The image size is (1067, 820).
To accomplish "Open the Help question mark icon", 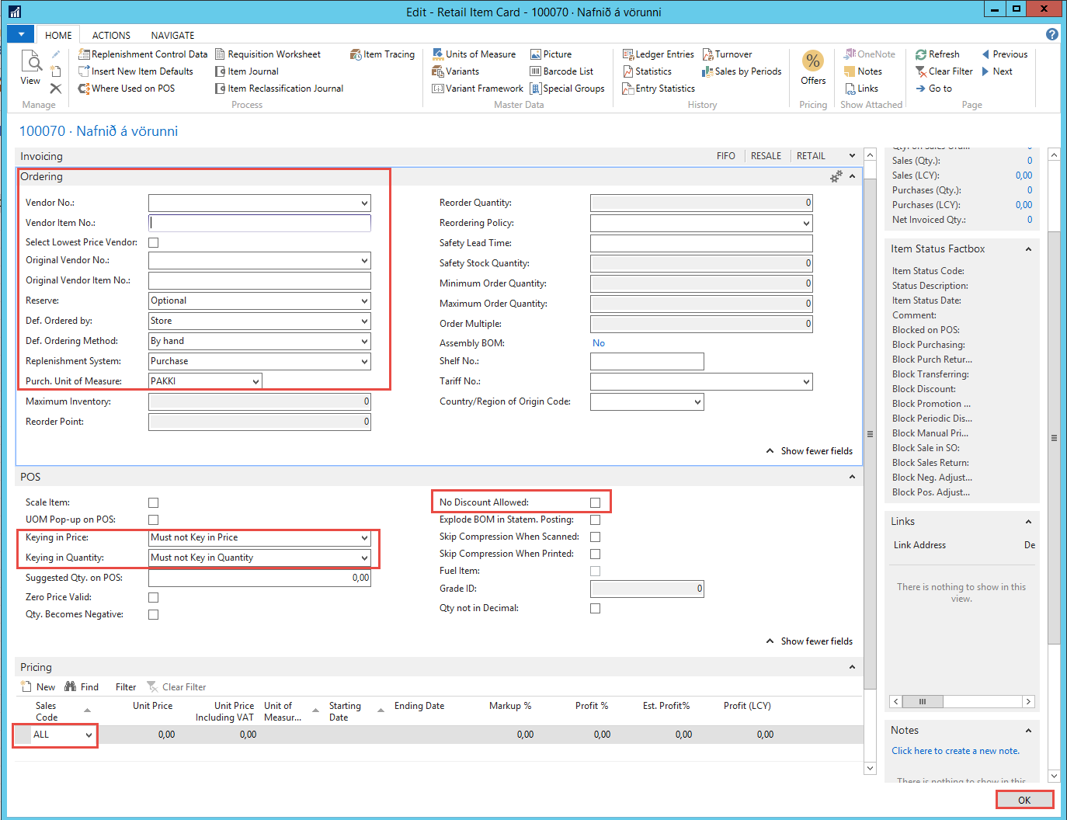I will (x=1051, y=34).
